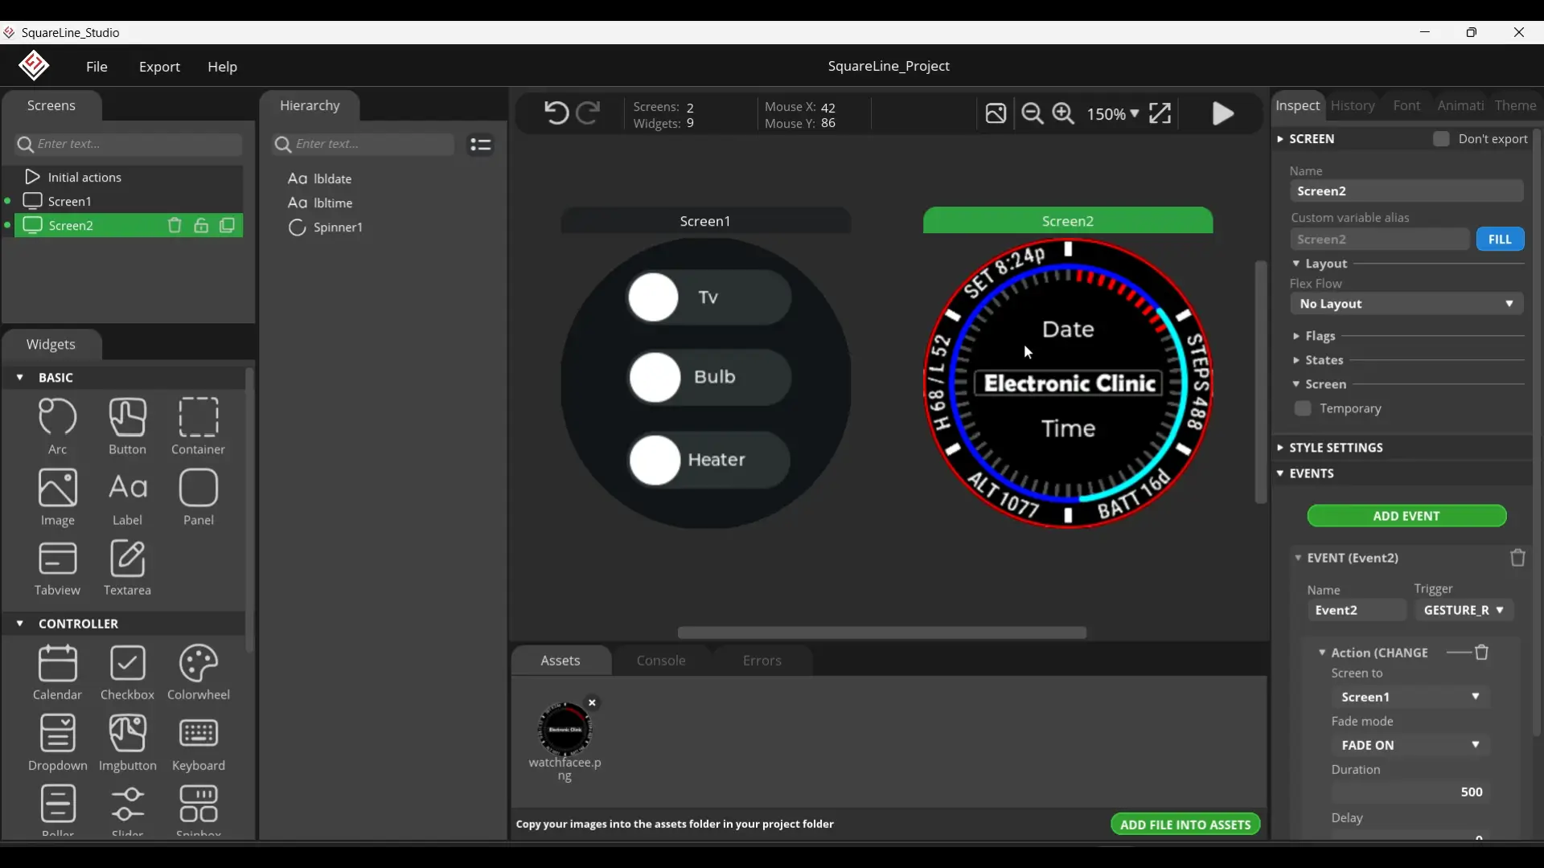
Task: Open the Export menu
Action: [159, 68]
